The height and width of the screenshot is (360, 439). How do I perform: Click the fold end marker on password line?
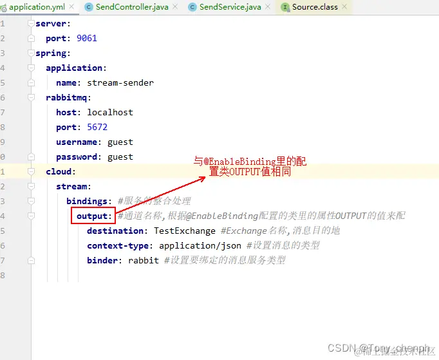click(31, 157)
